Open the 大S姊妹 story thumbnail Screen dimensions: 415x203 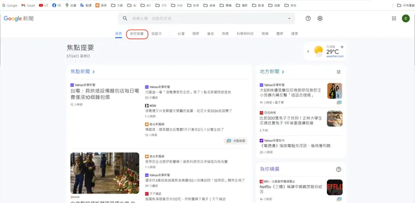pos(335,91)
